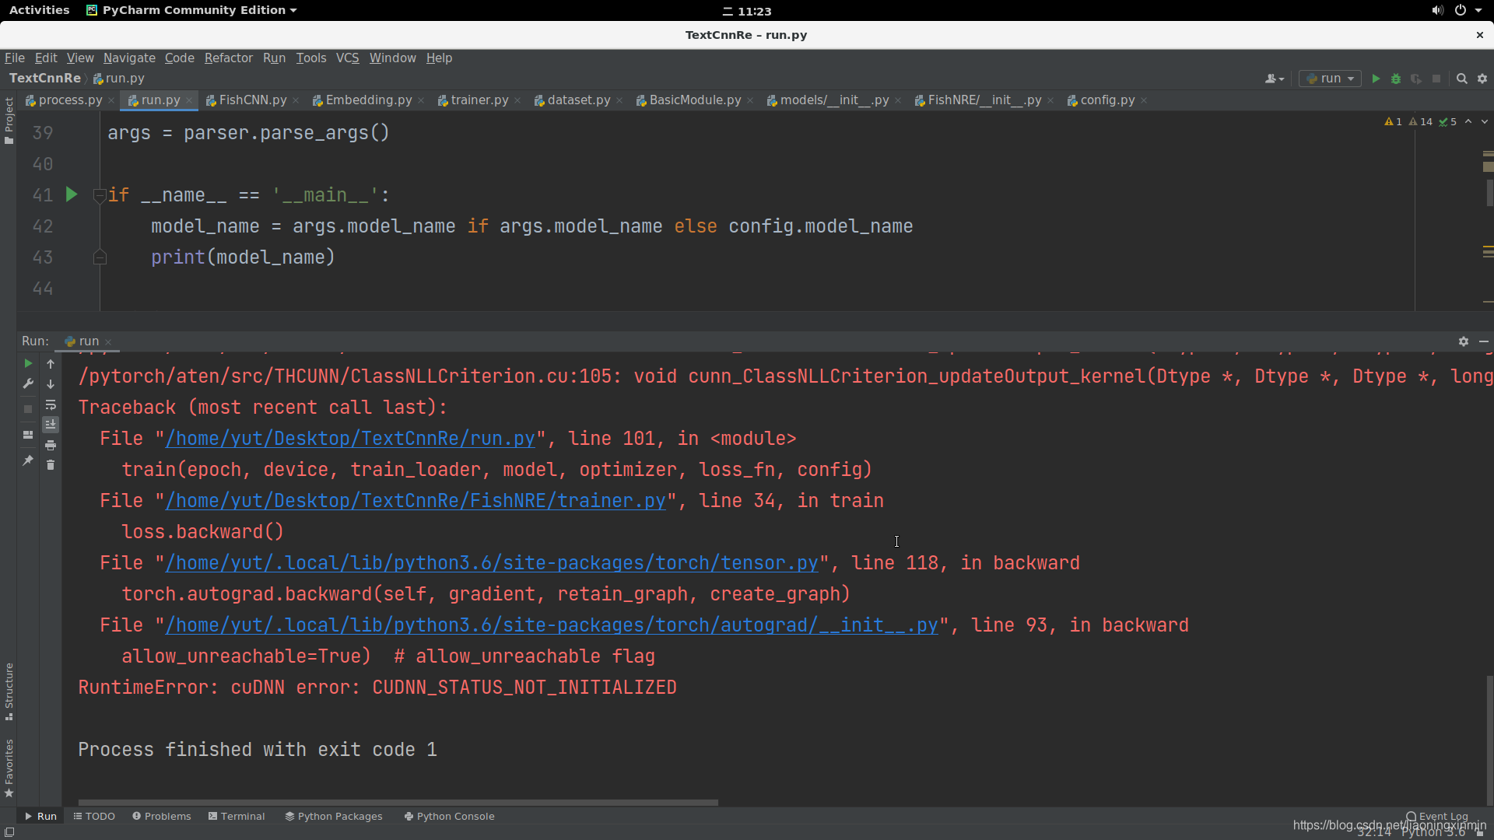Open the VCS menu
Screen dimensions: 1494x840
[x=347, y=58]
